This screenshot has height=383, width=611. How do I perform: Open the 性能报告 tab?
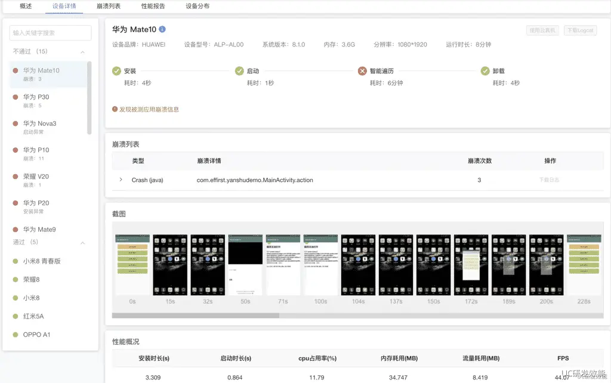(153, 6)
